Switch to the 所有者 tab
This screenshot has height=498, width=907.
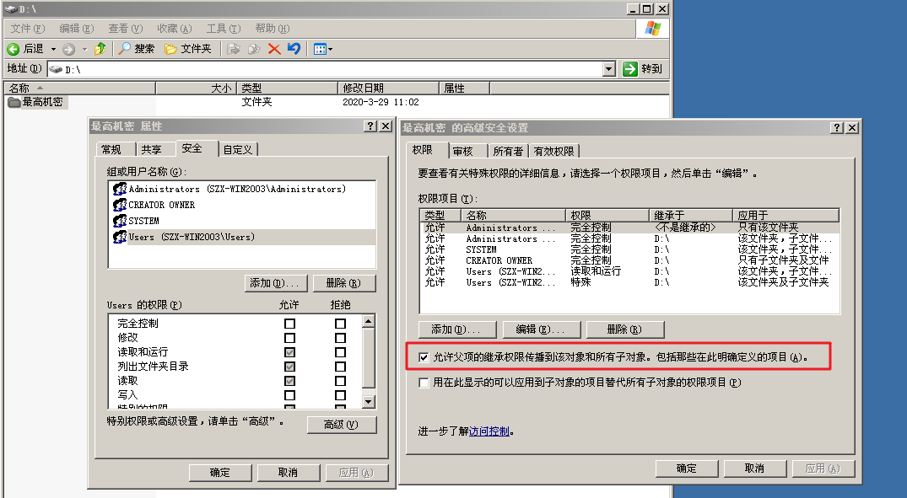(x=509, y=152)
